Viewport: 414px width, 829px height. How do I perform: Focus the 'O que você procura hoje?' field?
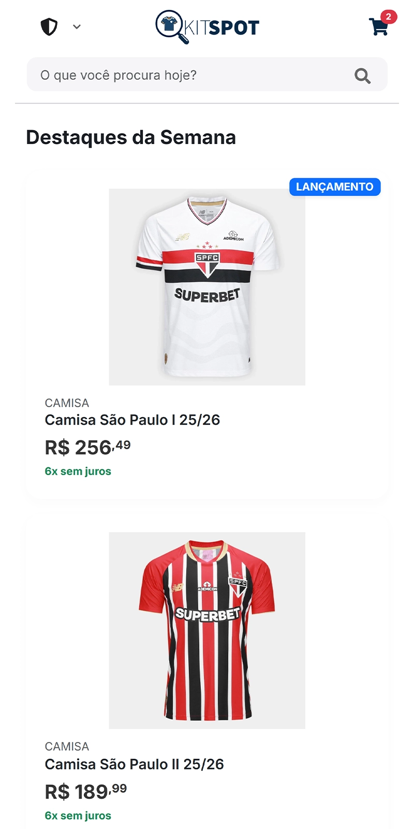[x=191, y=75]
